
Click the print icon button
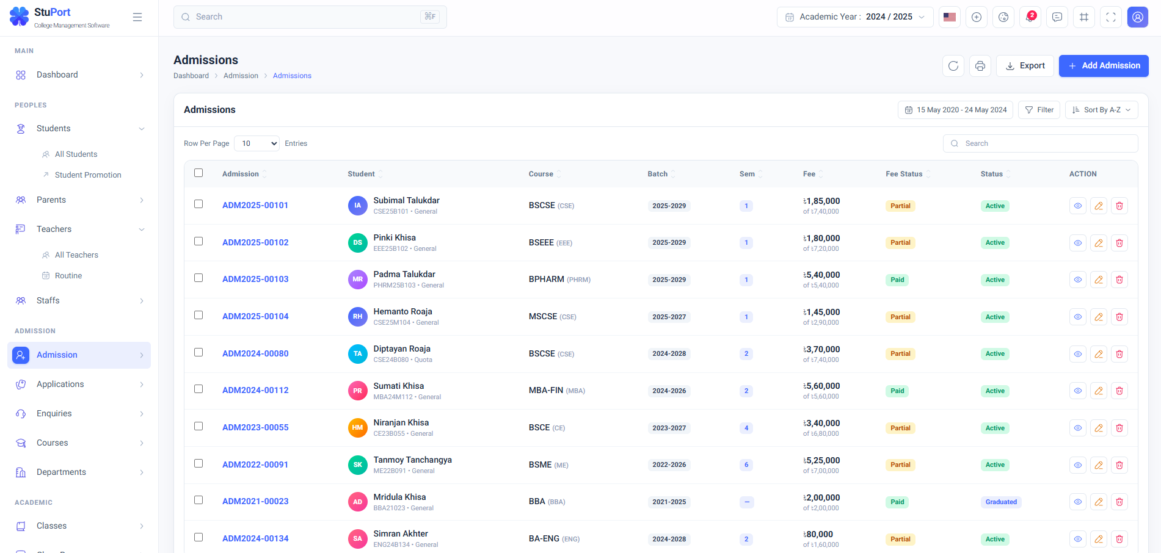click(980, 66)
